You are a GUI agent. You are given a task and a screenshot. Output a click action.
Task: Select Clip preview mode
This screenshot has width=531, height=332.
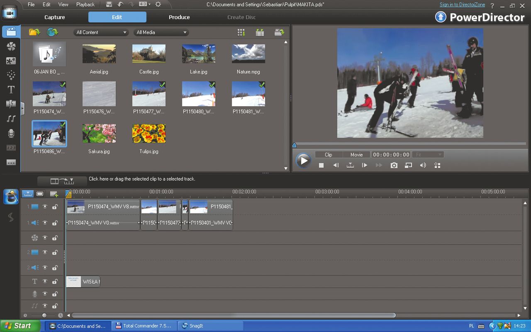point(329,154)
